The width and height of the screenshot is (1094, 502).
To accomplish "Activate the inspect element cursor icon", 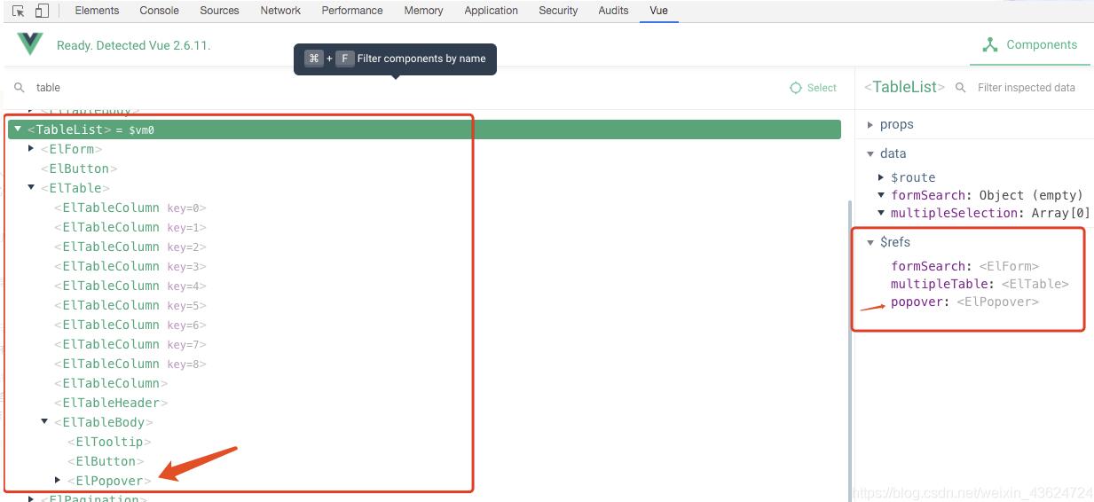I will pyautogui.click(x=18, y=11).
